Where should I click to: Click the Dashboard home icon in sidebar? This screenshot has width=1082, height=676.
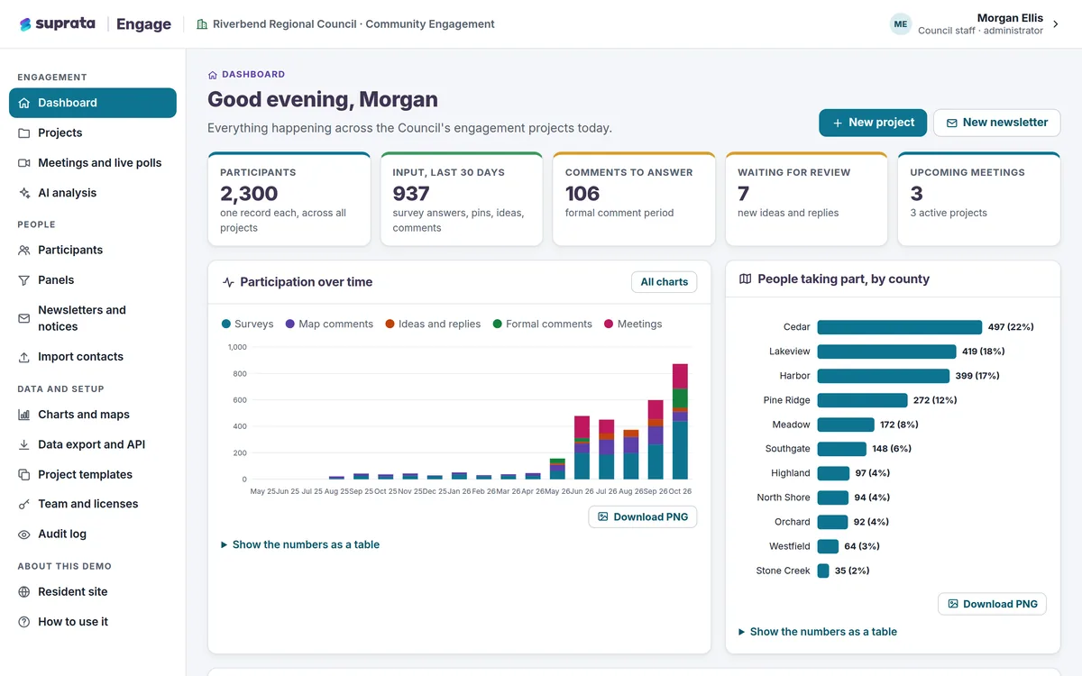(x=24, y=103)
